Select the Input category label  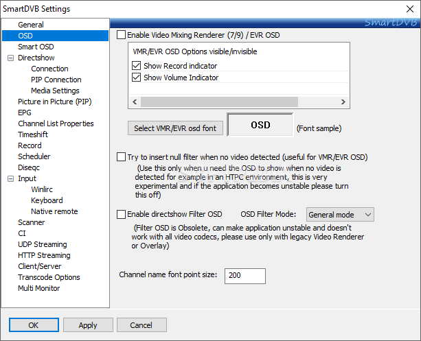click(27, 178)
